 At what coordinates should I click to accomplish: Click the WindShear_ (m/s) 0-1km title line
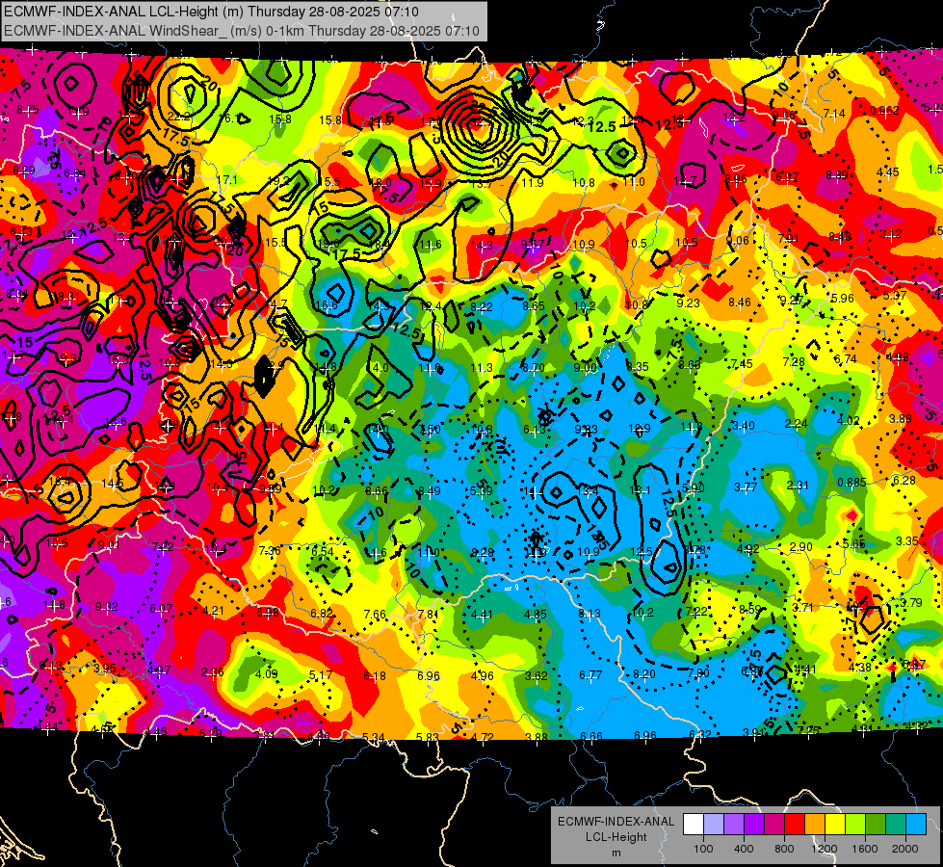241,31
